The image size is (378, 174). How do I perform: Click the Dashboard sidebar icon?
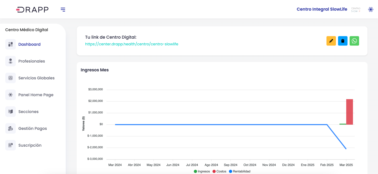pyautogui.click(x=11, y=44)
